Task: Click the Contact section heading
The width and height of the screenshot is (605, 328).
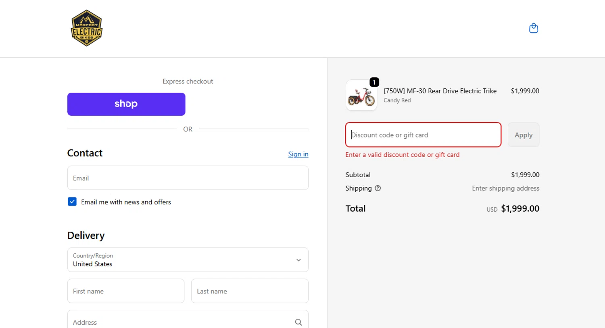Action: pos(85,153)
